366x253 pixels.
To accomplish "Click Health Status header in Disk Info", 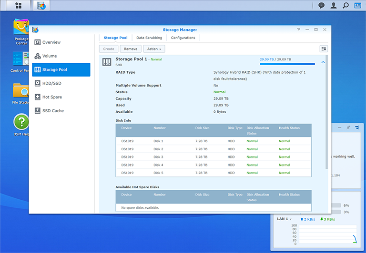I will click(x=289, y=128).
